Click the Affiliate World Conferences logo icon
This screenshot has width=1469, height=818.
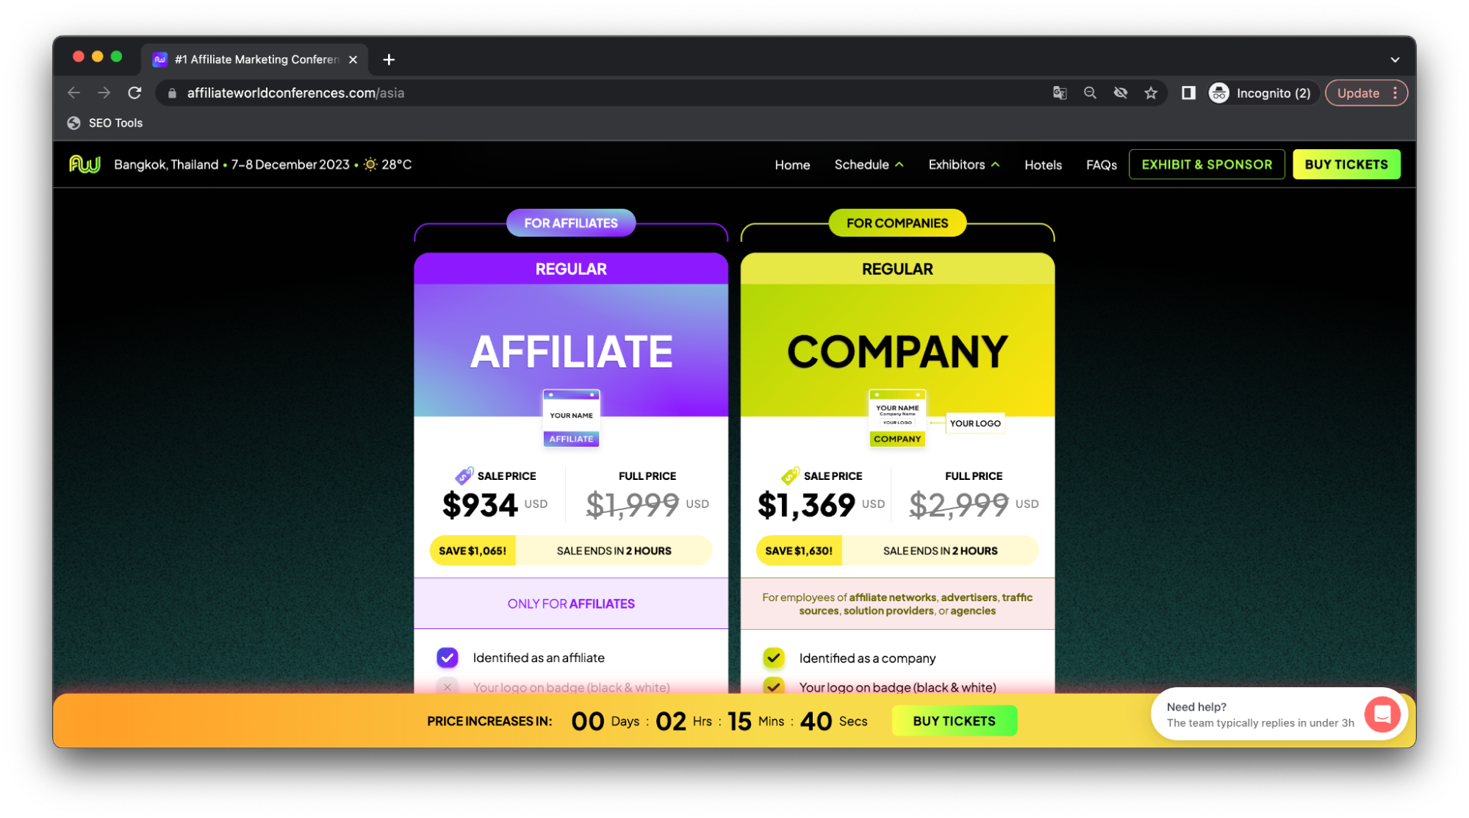[x=85, y=164]
